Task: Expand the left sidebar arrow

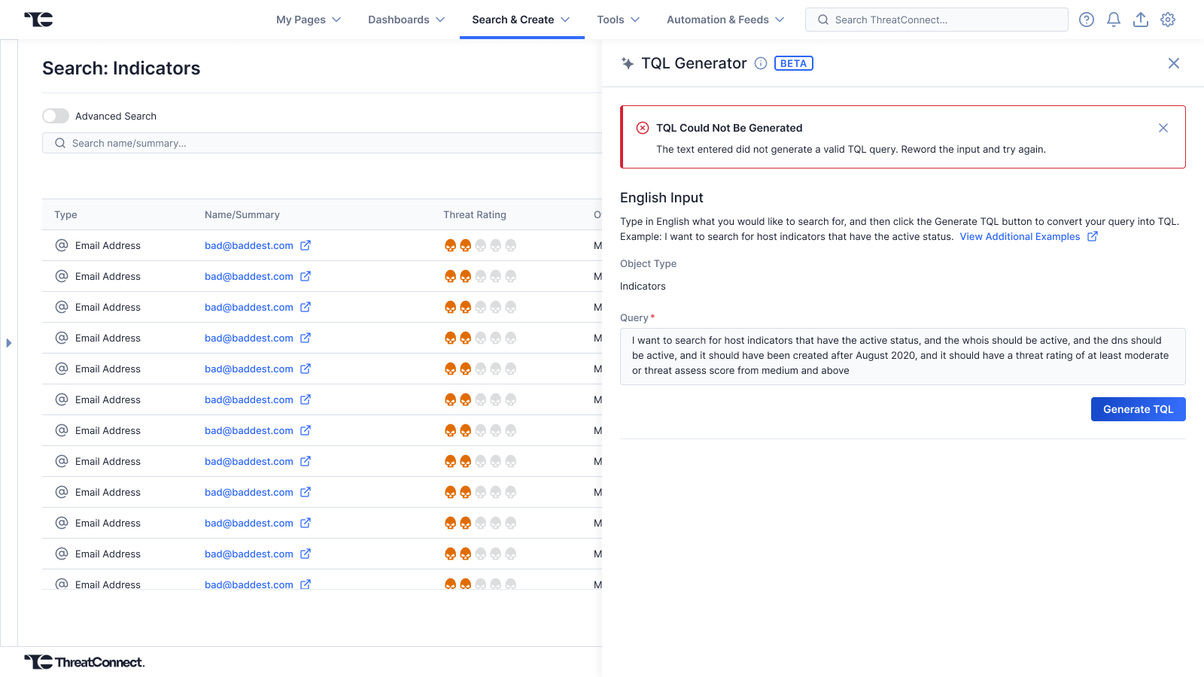Action: 9,343
